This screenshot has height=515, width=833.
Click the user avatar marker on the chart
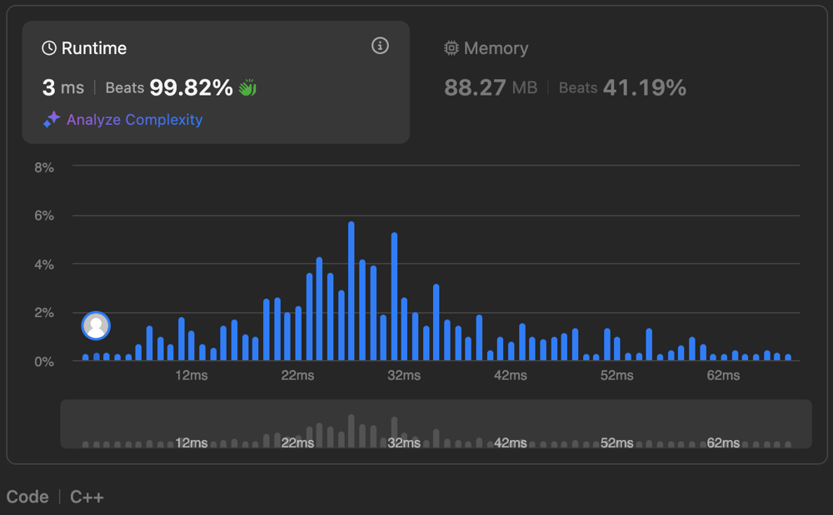[x=96, y=326]
